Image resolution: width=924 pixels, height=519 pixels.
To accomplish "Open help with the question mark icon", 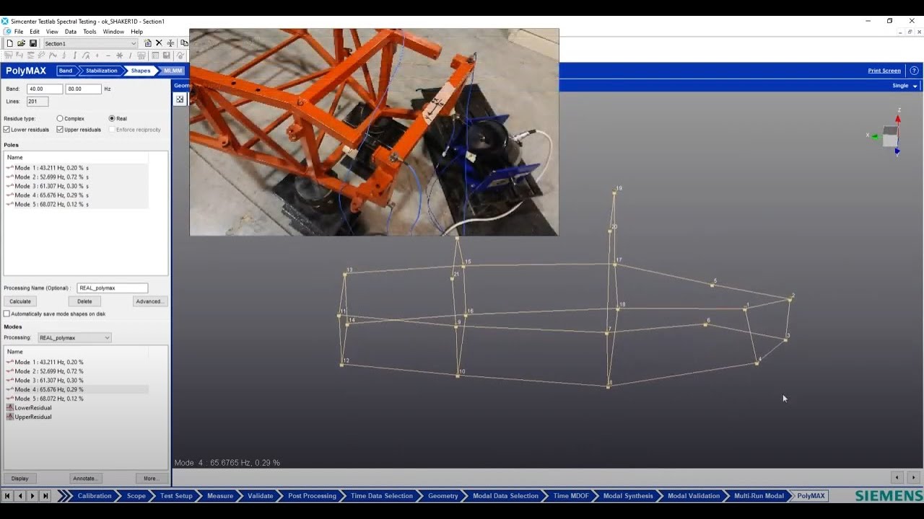I will [914, 71].
